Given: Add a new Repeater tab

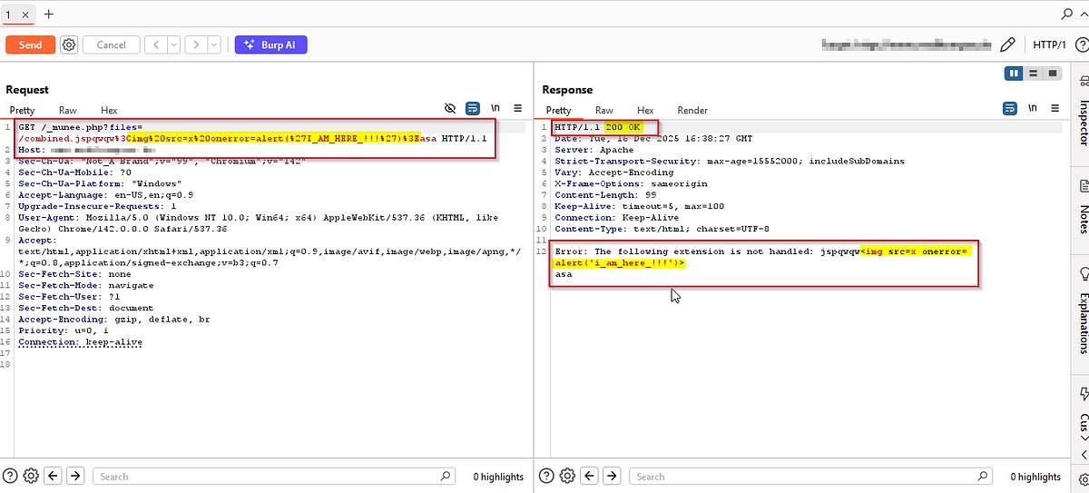Looking at the screenshot, I should click(x=49, y=15).
